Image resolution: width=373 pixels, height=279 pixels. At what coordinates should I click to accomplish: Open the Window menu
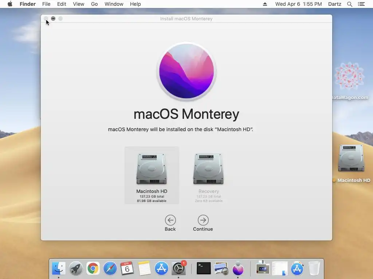click(114, 4)
